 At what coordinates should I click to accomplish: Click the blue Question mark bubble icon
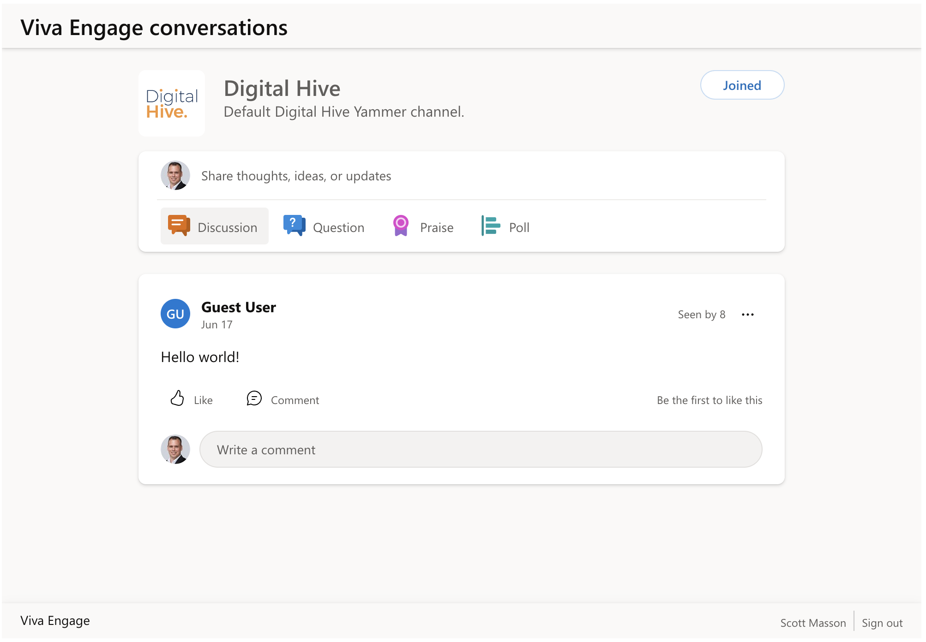click(x=294, y=226)
